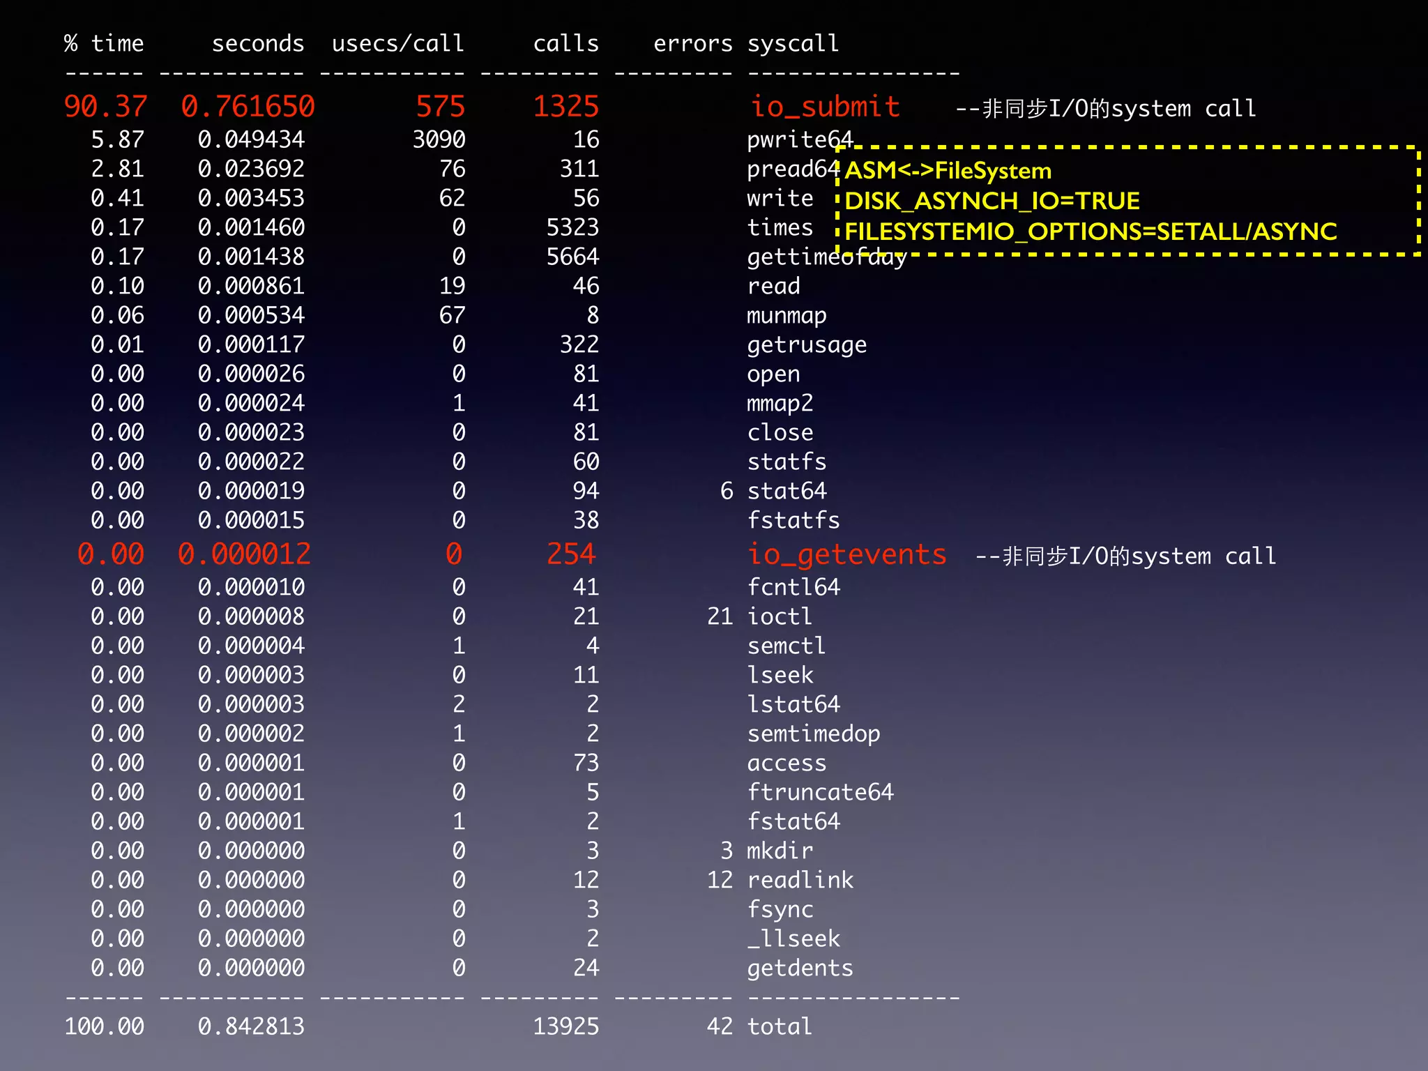The image size is (1428, 1071).
Task: Select the red io_submit syscall name
Action: pyautogui.click(x=825, y=107)
